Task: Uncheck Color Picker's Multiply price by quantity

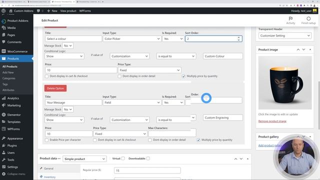Action: pos(183,76)
